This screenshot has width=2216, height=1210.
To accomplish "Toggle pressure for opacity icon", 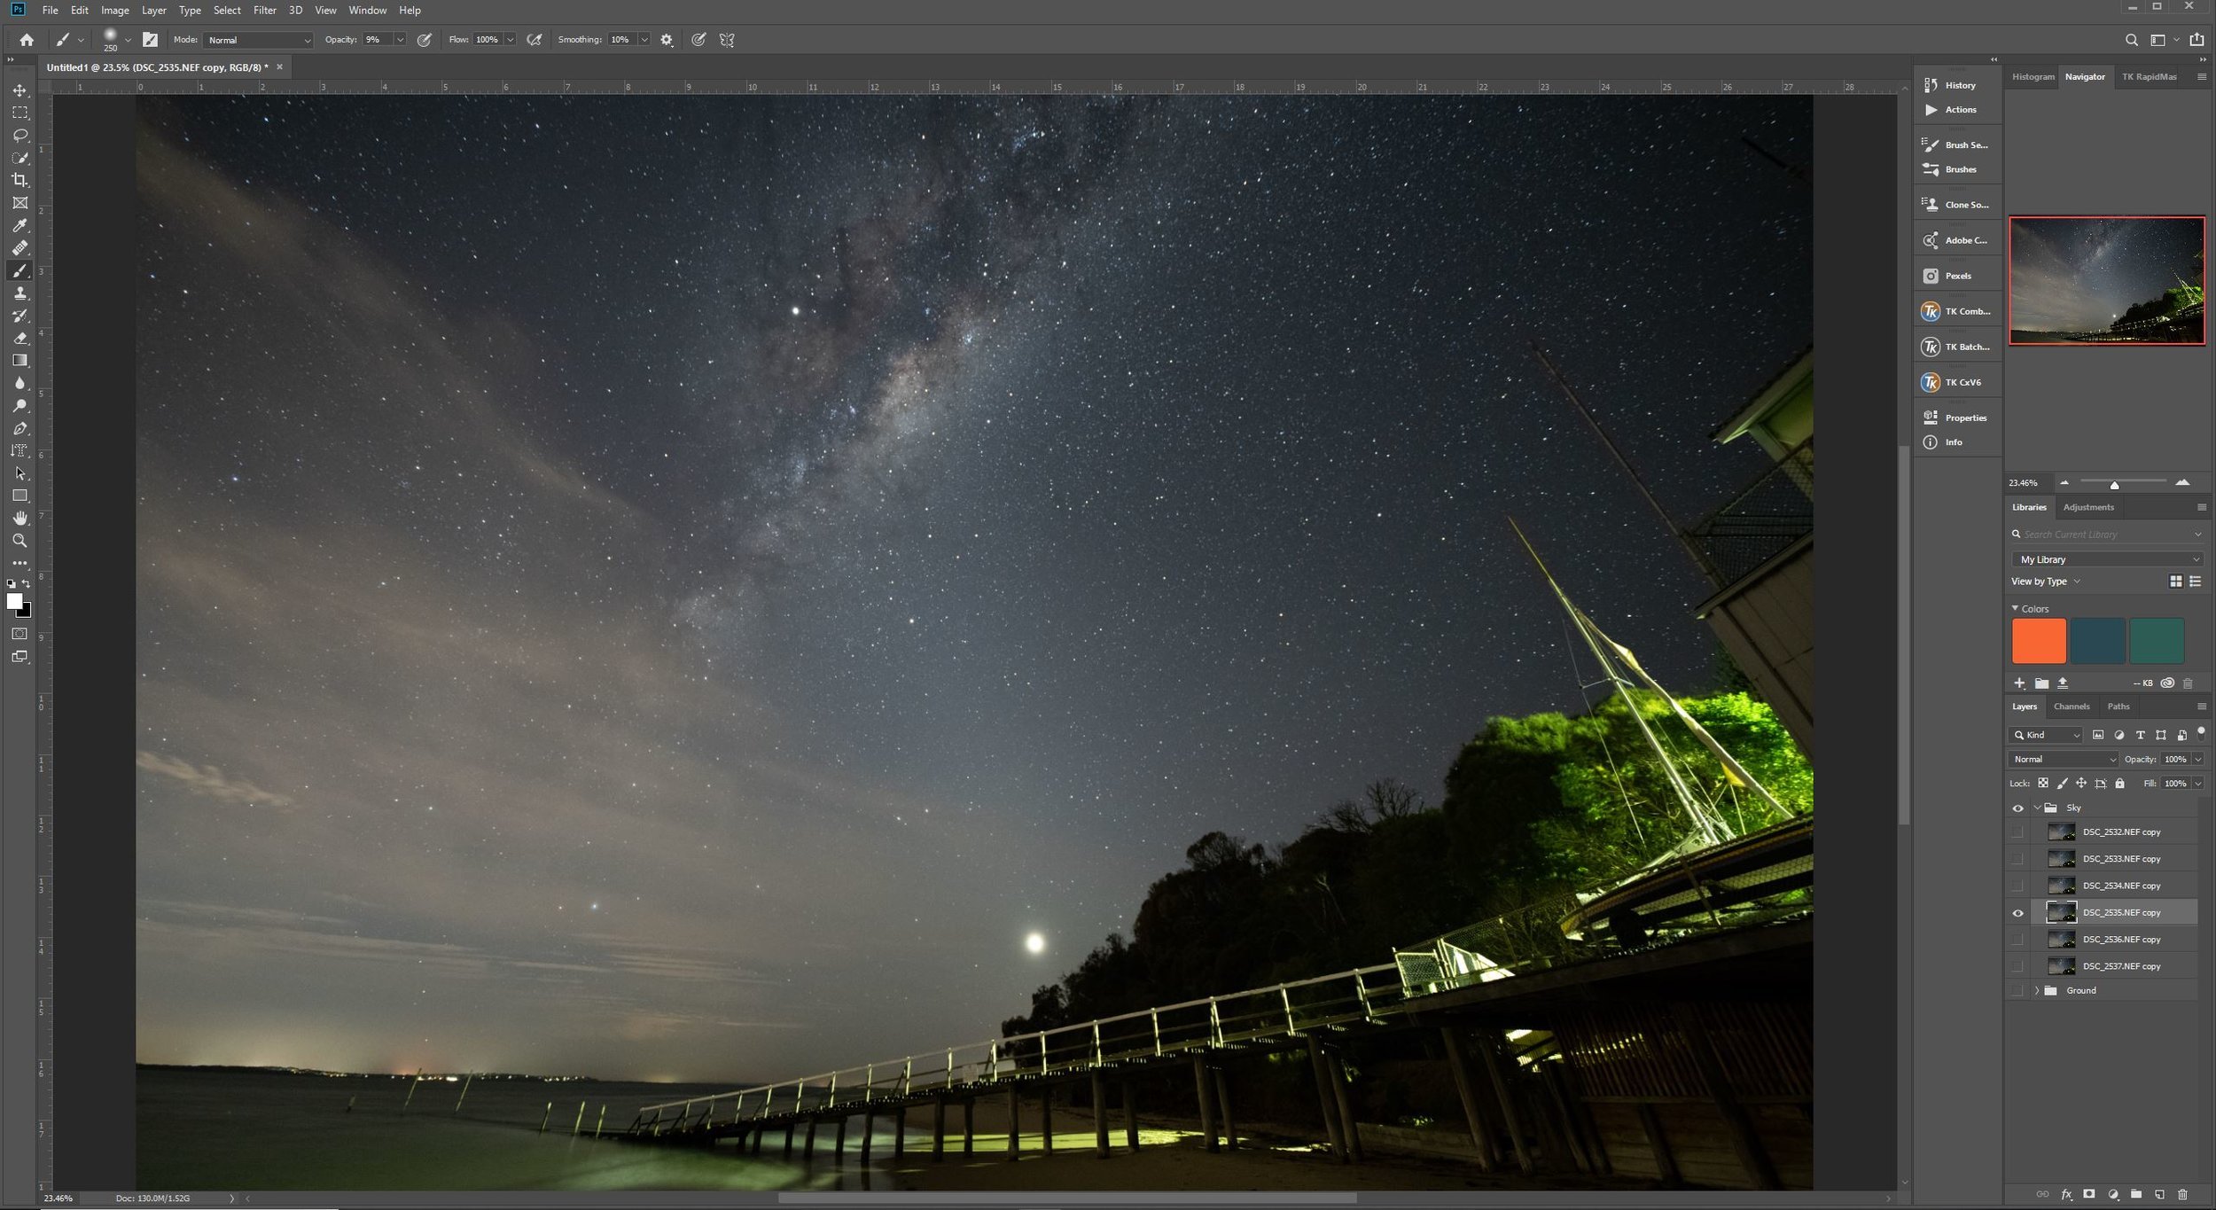I will [425, 40].
